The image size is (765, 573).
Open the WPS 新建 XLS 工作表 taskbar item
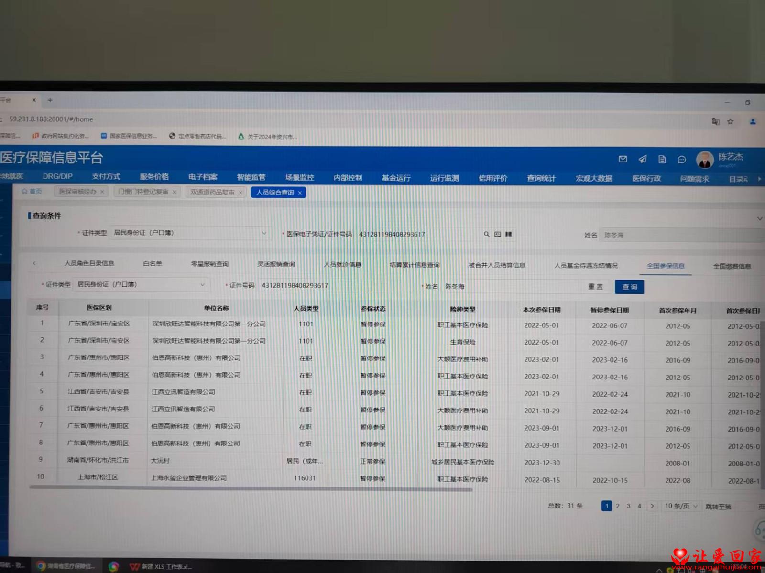[x=161, y=567]
